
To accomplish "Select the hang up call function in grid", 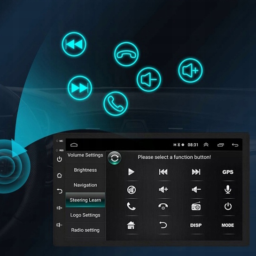I will [x=163, y=206].
